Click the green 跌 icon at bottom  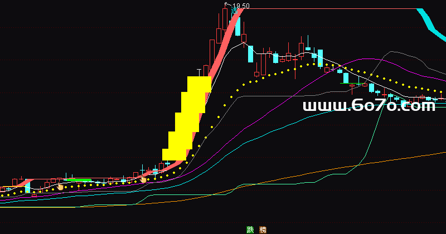[249, 230]
